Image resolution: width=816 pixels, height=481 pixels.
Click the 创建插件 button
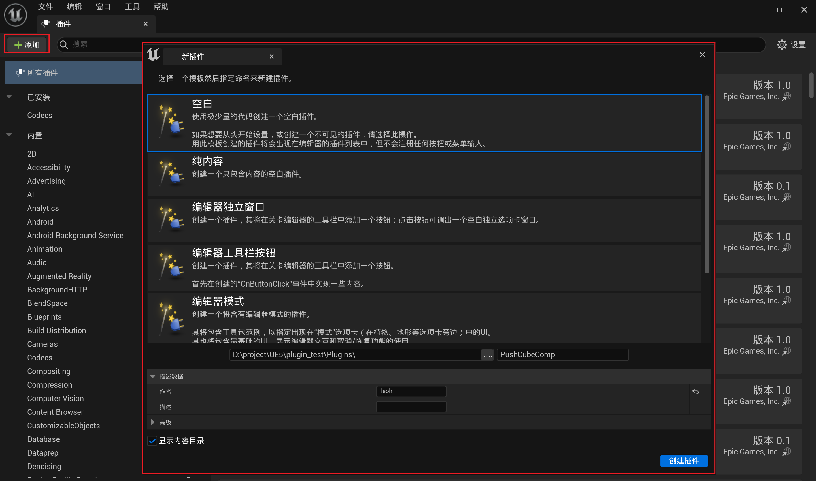pos(684,461)
